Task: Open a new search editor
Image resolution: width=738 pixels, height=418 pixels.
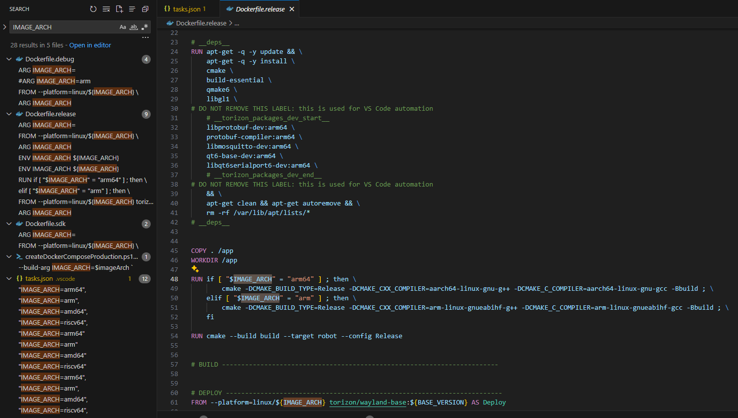Action: [119, 9]
